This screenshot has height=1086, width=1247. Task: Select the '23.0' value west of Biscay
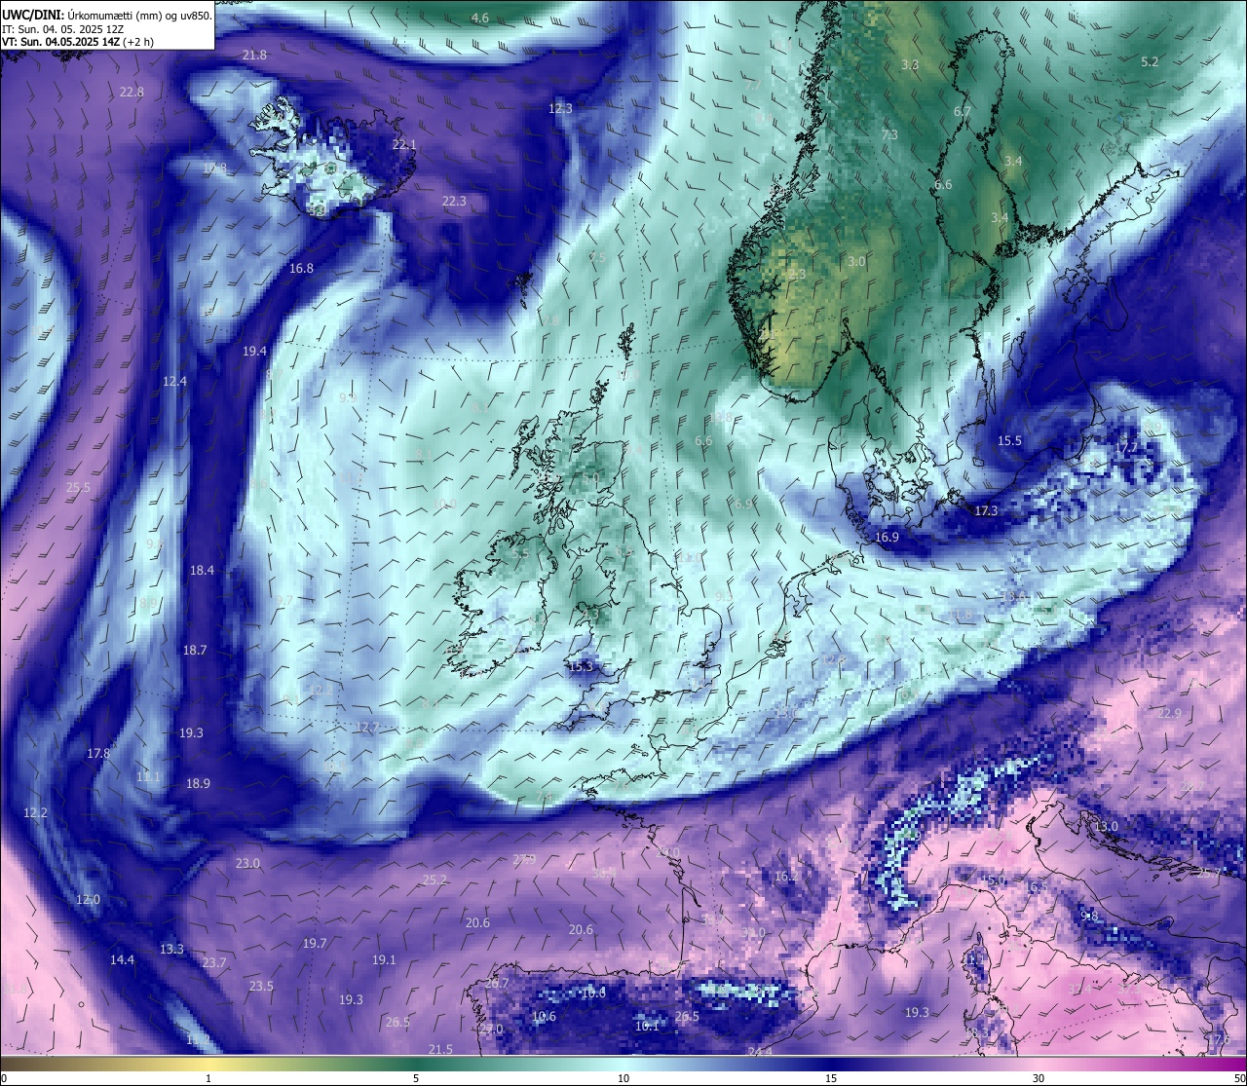click(x=247, y=864)
